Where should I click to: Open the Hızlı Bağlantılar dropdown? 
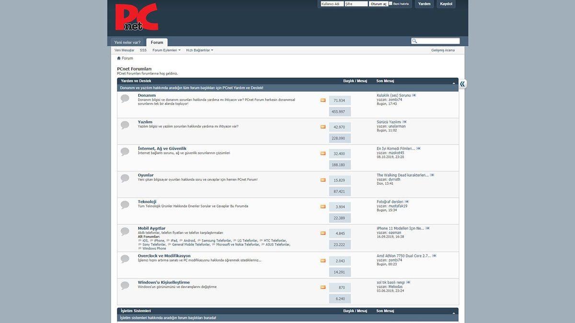coord(198,50)
